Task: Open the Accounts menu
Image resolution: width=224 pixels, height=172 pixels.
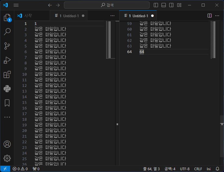Action: [7, 144]
